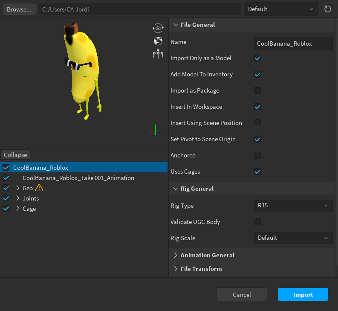Enable the Anchored checkbox
Image resolution: width=338 pixels, height=311 pixels.
(x=257, y=155)
